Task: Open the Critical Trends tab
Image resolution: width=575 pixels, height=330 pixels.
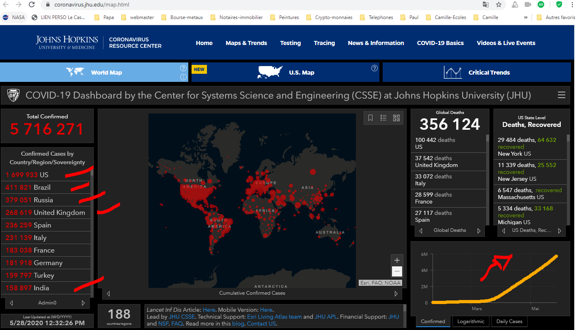Action: (x=476, y=73)
